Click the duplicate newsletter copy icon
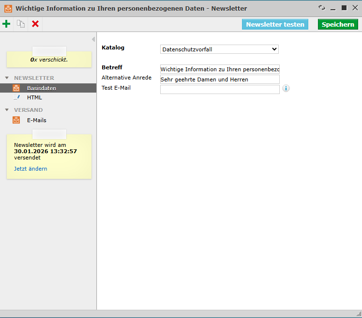Screen dimensions: 362x318 point(20,24)
